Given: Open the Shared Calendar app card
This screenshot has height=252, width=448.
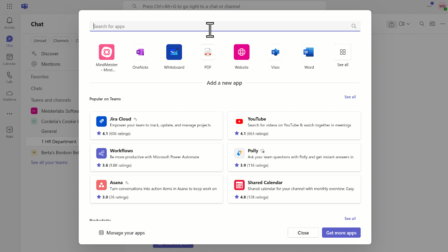Looking at the screenshot, I should tap(294, 189).
